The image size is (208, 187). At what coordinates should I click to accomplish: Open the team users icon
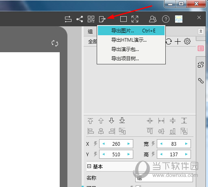click(153, 19)
